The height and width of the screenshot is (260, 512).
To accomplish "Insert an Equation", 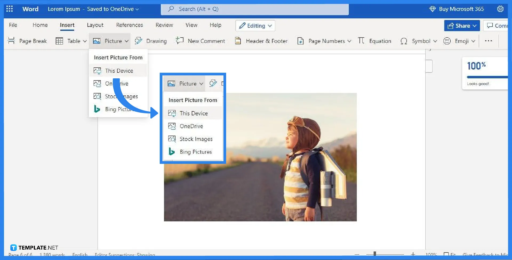I will tap(374, 41).
